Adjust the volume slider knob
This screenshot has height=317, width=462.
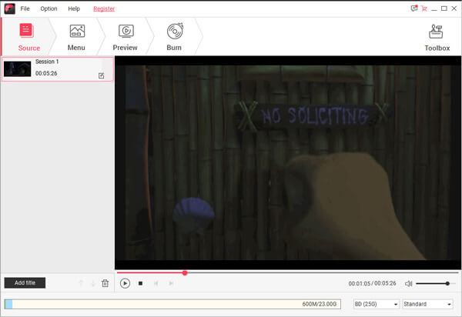[447, 283]
